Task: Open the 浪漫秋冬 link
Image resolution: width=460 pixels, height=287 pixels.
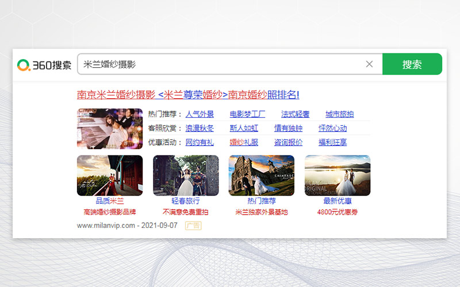Action: coord(200,128)
